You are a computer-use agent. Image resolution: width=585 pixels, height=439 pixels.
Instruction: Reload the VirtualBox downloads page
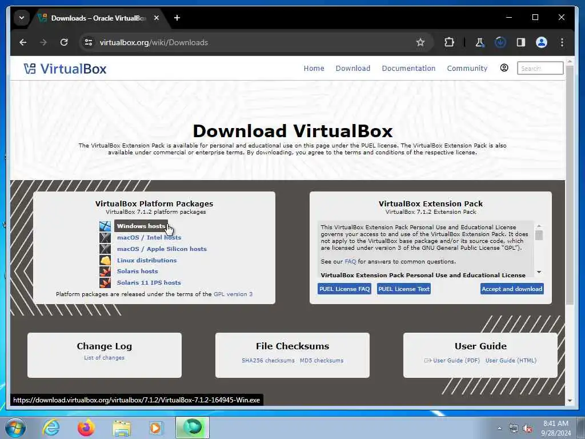click(x=64, y=42)
